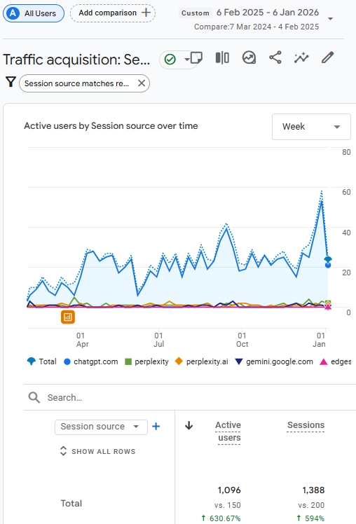Toggle the perplexity series in legend
The height and width of the screenshot is (524, 356).
[146, 361]
